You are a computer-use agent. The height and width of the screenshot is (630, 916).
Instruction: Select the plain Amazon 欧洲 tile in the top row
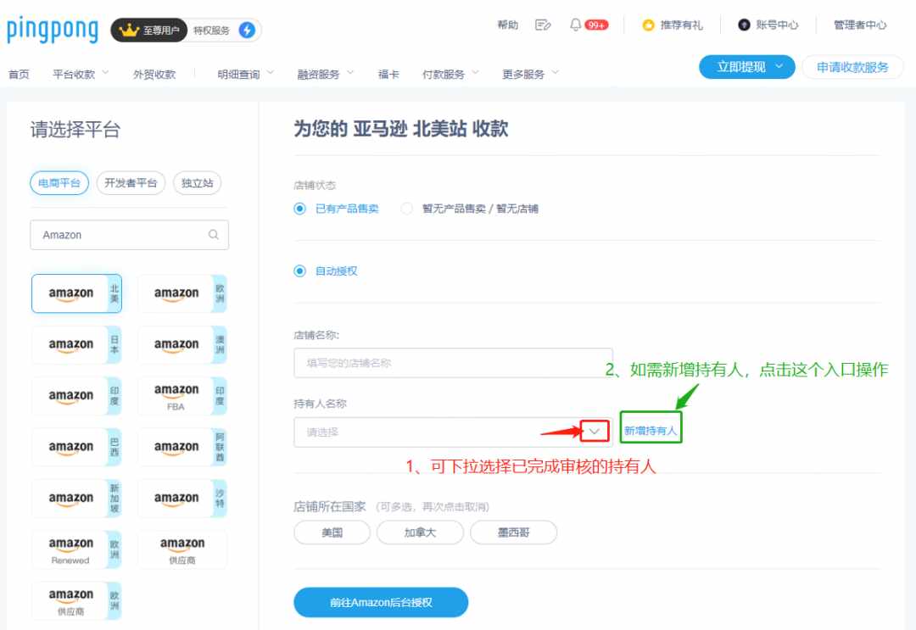pyautogui.click(x=182, y=293)
